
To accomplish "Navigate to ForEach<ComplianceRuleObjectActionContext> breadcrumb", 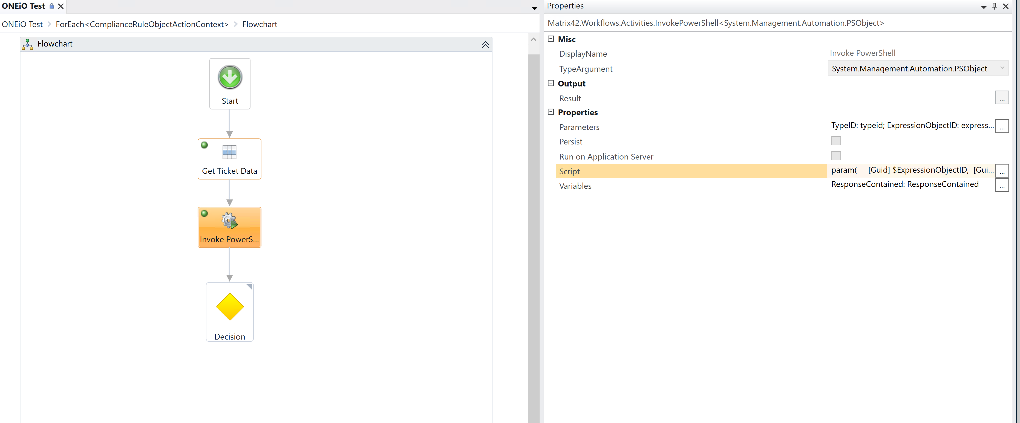I will coord(142,24).
